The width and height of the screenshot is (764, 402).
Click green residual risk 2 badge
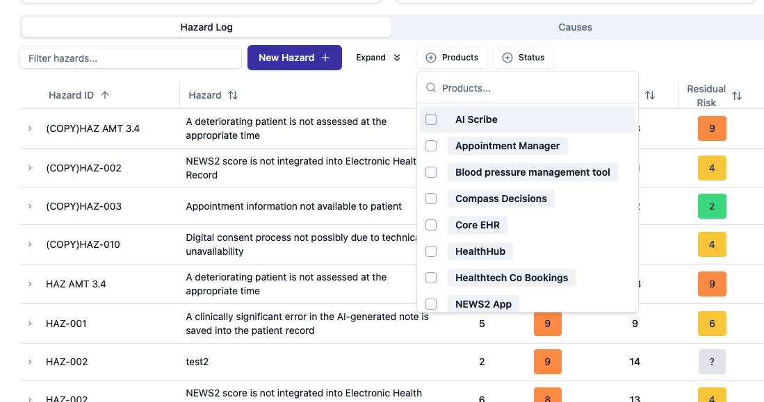click(712, 206)
